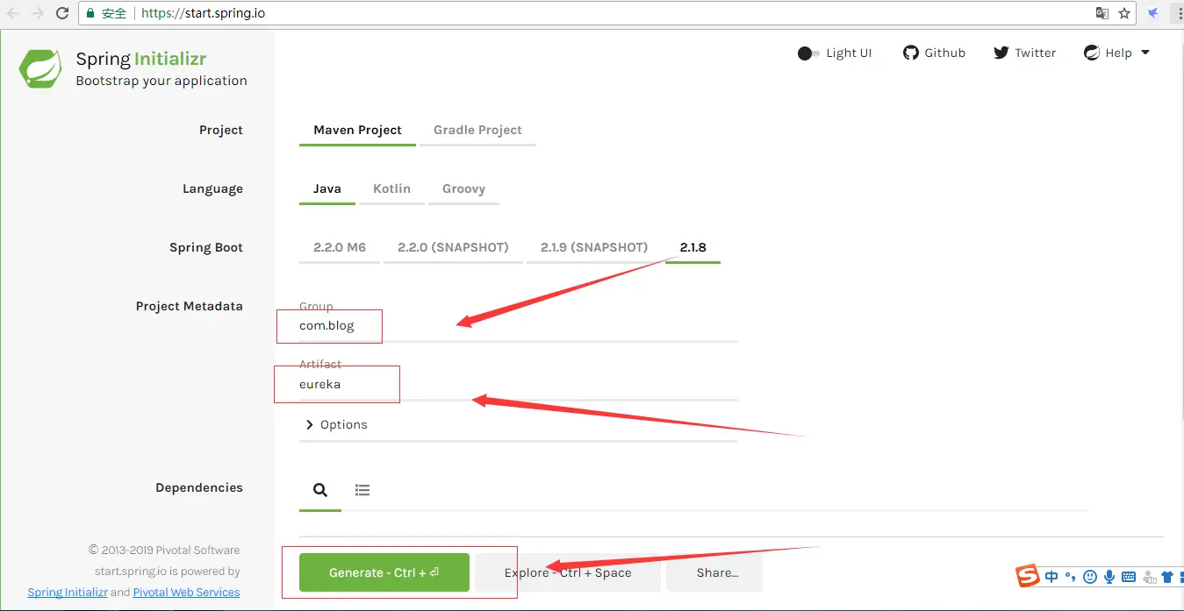
Task: Toggle the IME punctuation mode
Action: click(x=1070, y=577)
